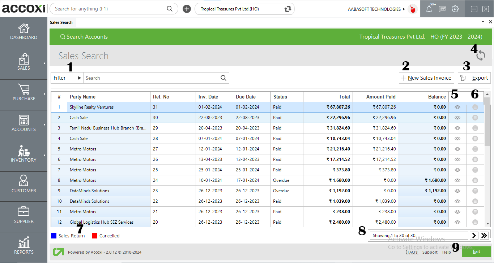This screenshot has width=494, height=263.
Task: Open the messages chat icon
Action: 442,9
